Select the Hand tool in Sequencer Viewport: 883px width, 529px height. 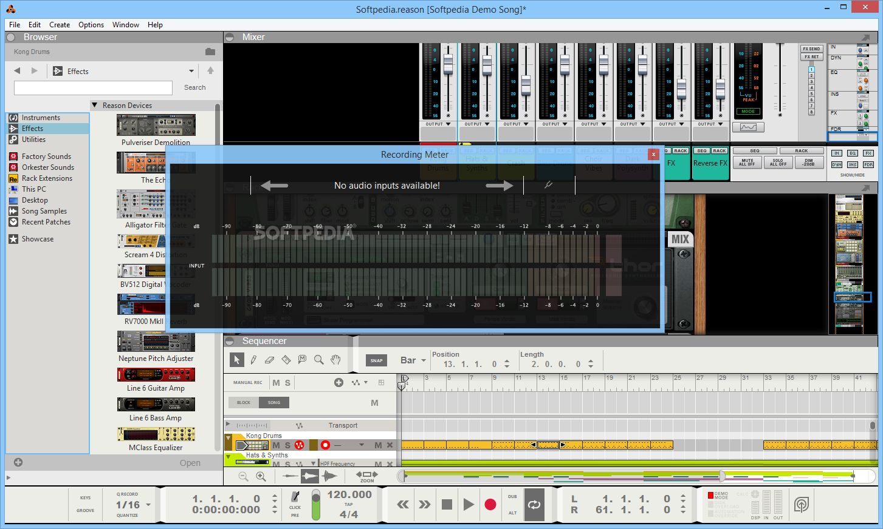[x=335, y=360]
